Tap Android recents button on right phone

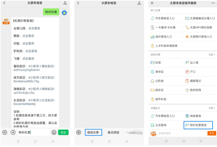166,141
